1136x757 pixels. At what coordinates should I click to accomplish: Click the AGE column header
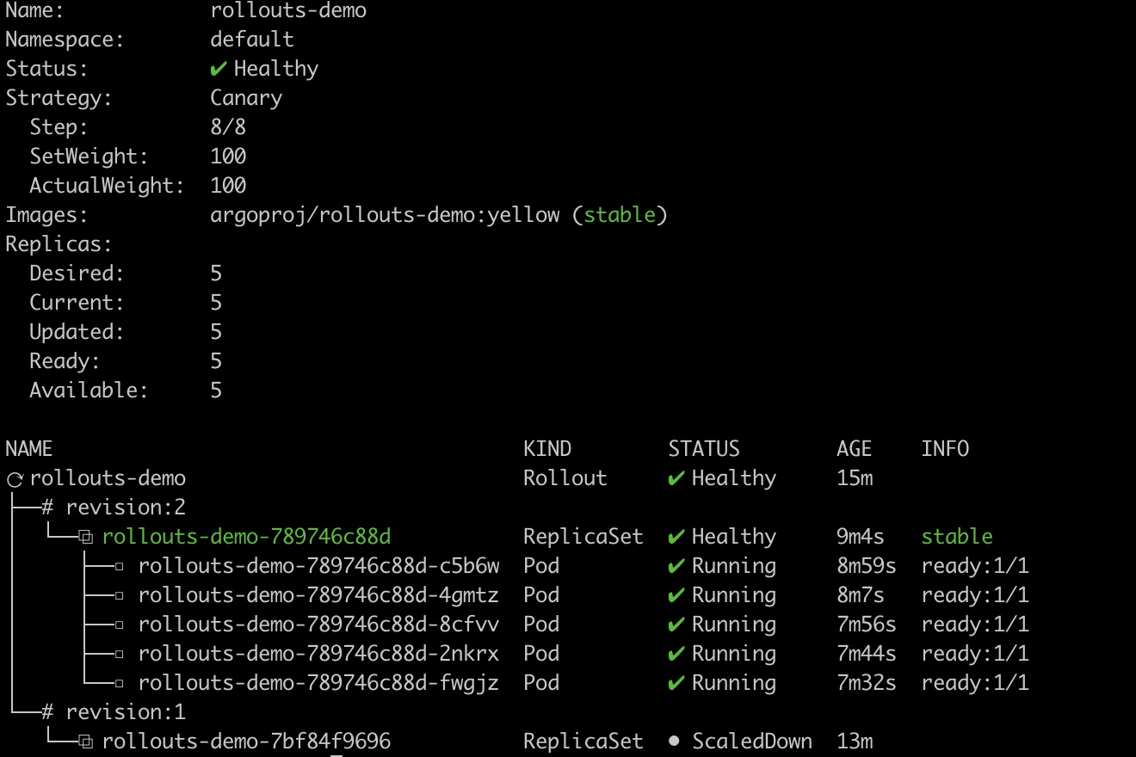(855, 449)
